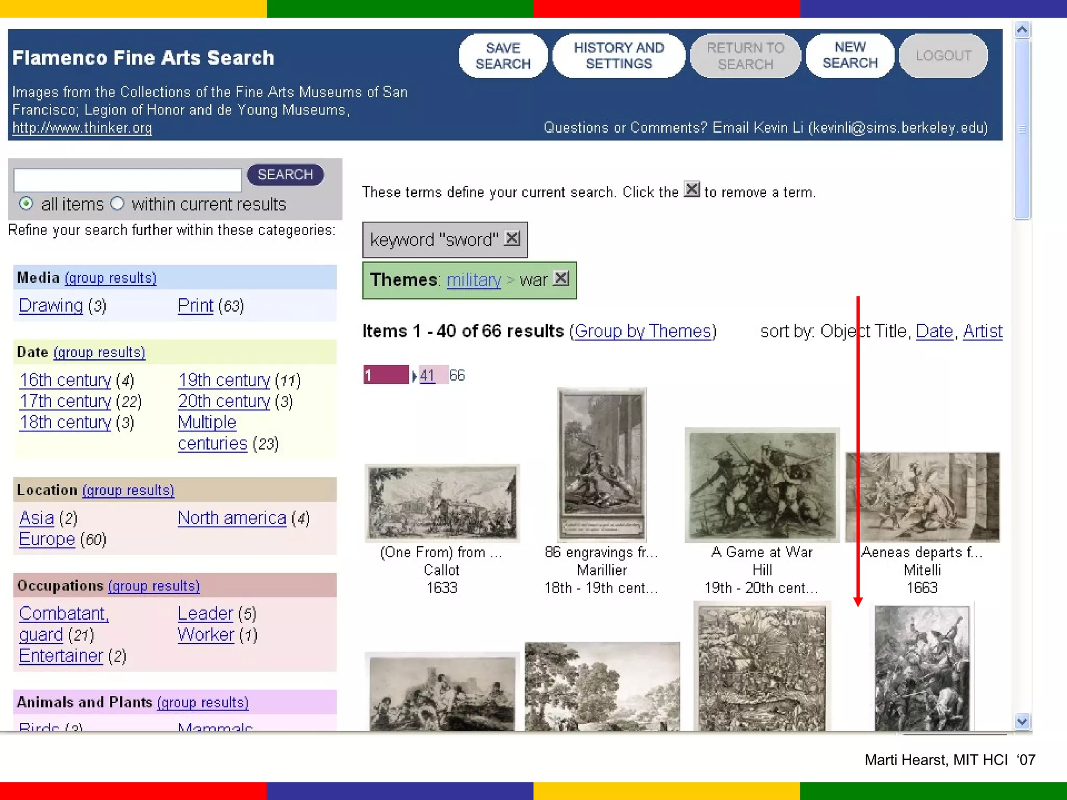Click the scroll down arrow
1067x800 pixels.
[1022, 721]
